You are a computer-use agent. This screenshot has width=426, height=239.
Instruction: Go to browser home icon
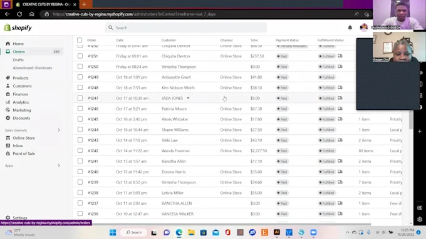pyautogui.click(x=32, y=14)
